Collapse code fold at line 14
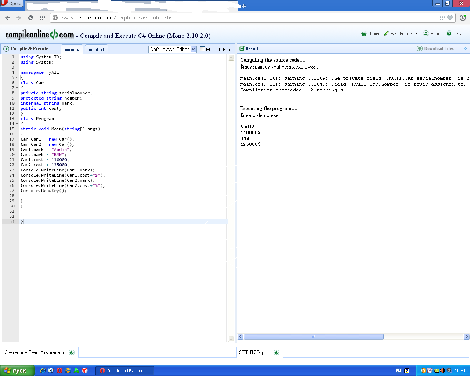 pyautogui.click(x=17, y=124)
